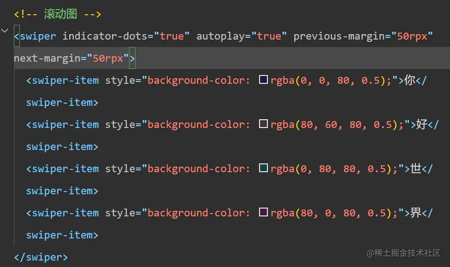
Task: Click the character 好 in second swiper-item
Action: (421, 124)
